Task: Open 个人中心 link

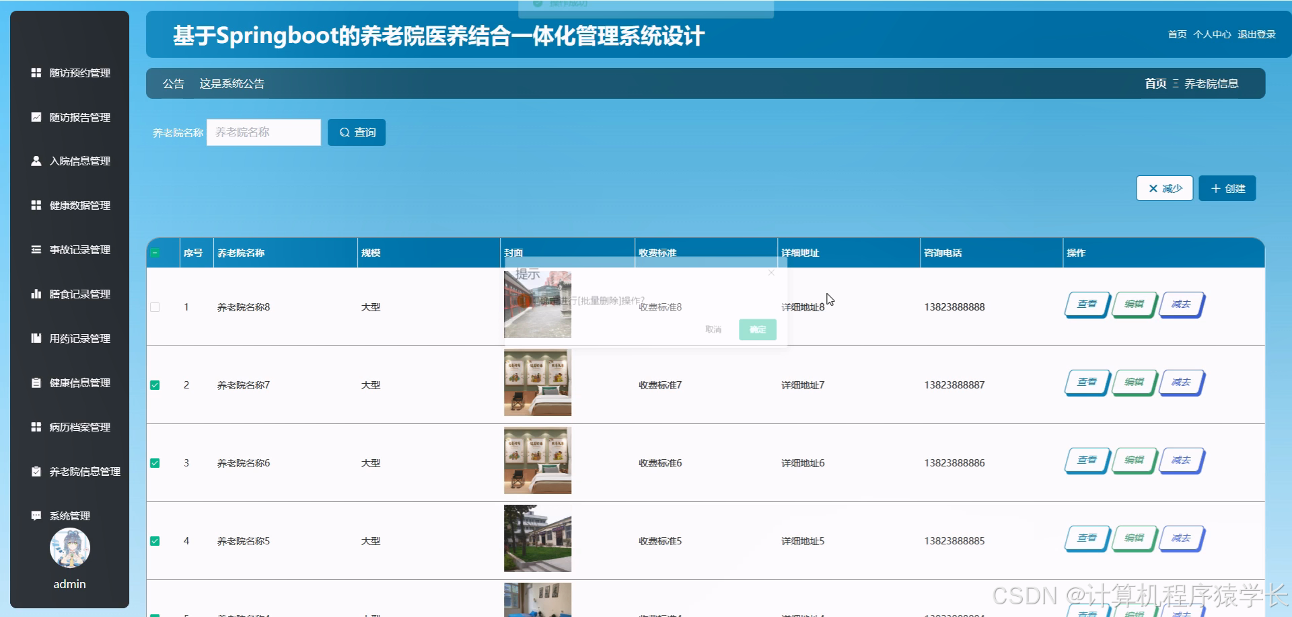Action: (1212, 34)
